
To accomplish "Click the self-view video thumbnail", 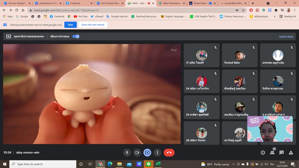I will (270, 129).
